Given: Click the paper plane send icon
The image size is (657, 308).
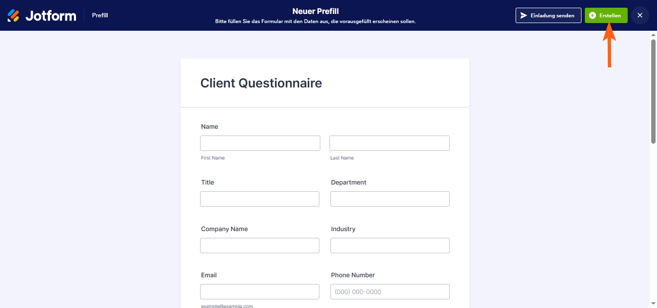Looking at the screenshot, I should point(524,15).
